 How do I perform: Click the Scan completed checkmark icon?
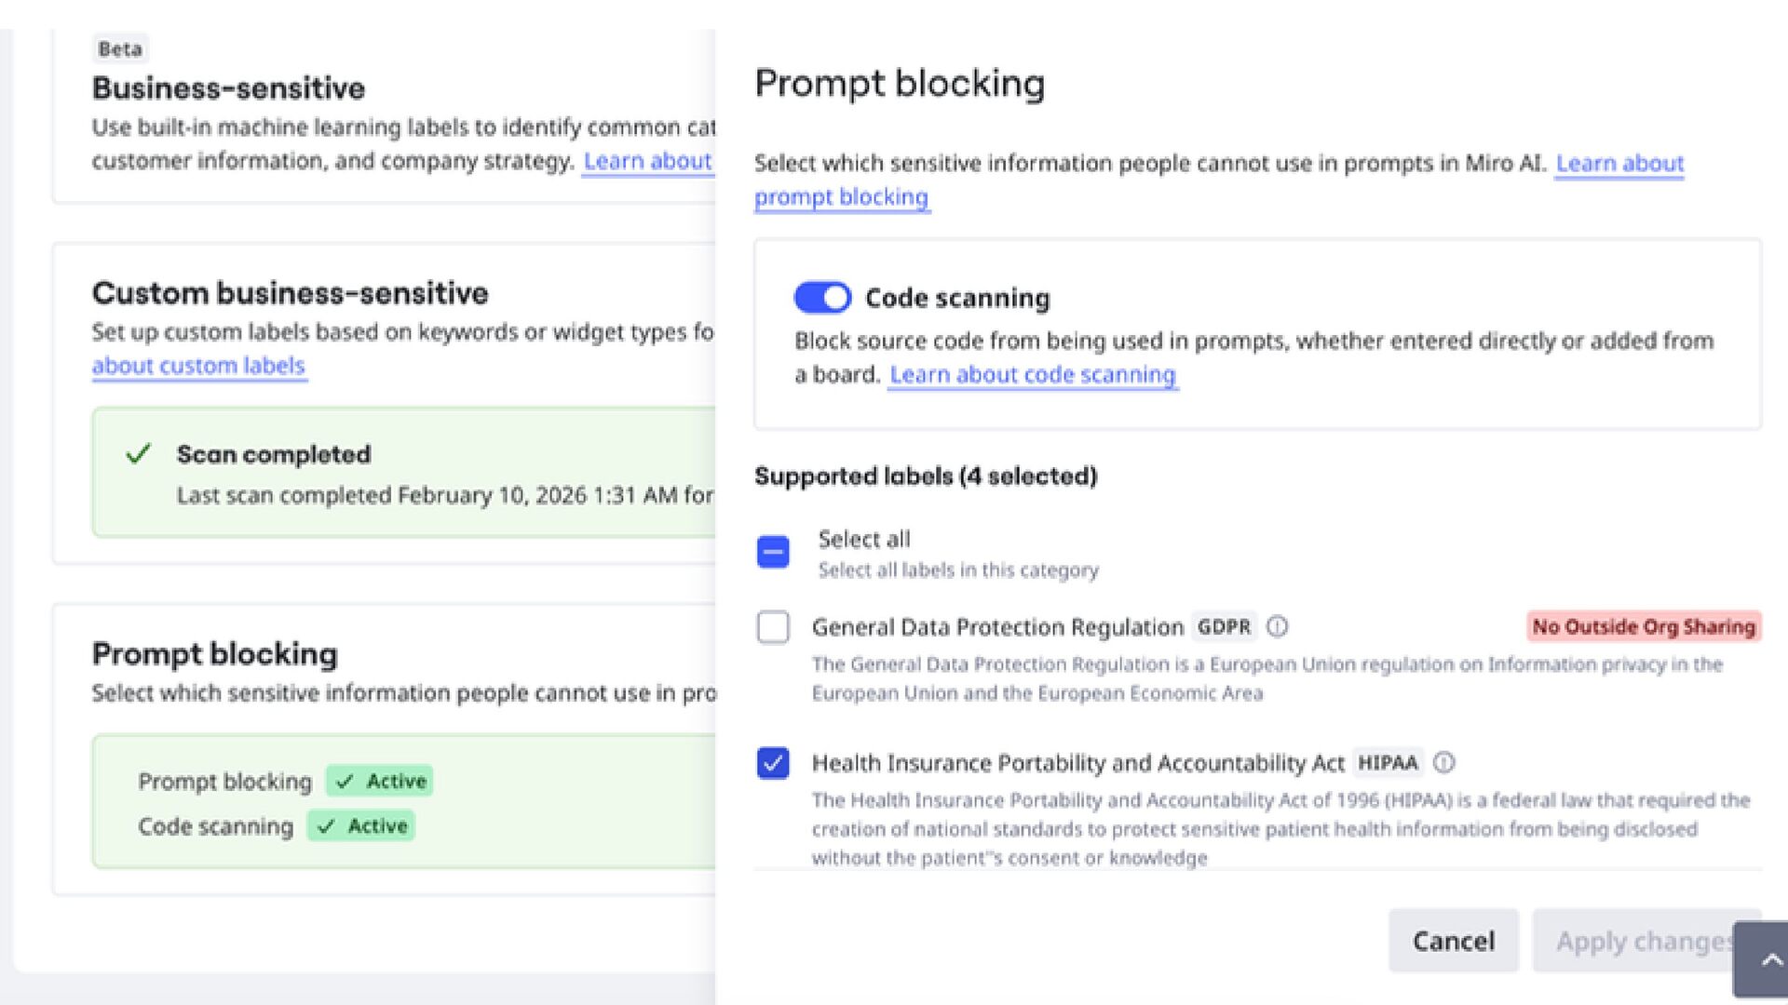coord(138,454)
